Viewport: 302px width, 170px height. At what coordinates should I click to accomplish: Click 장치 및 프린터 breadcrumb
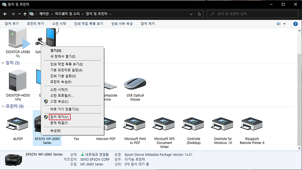tap(97, 14)
